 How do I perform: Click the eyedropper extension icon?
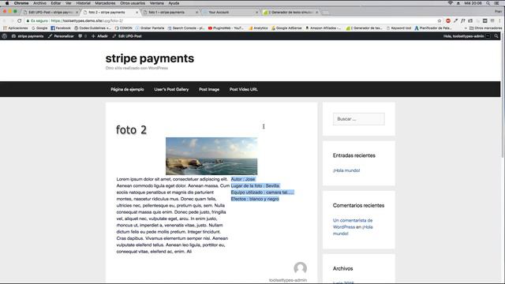coord(455,21)
